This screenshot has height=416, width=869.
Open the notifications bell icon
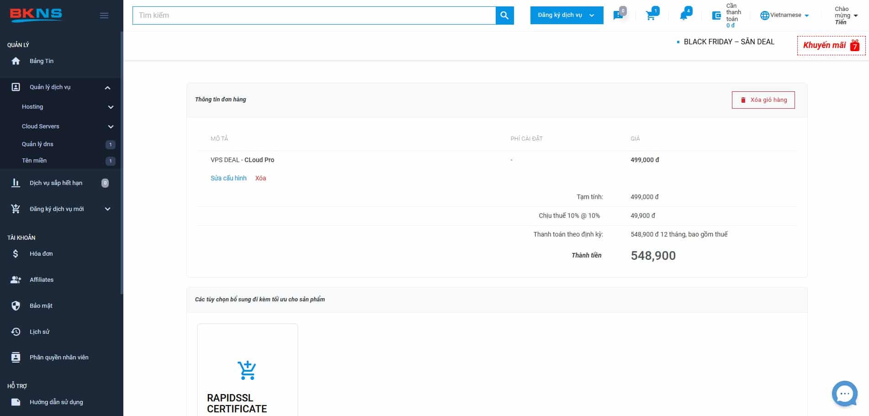684,16
